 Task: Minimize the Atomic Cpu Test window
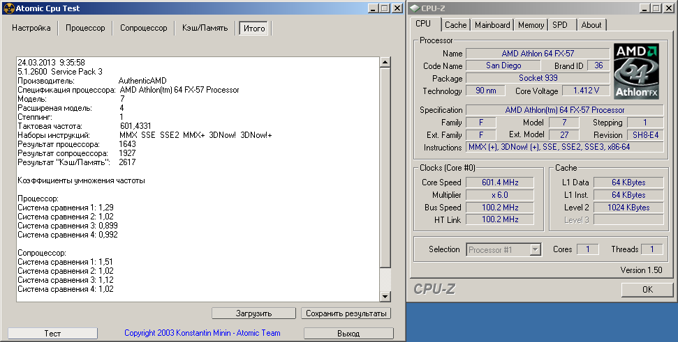pyautogui.click(x=374, y=8)
